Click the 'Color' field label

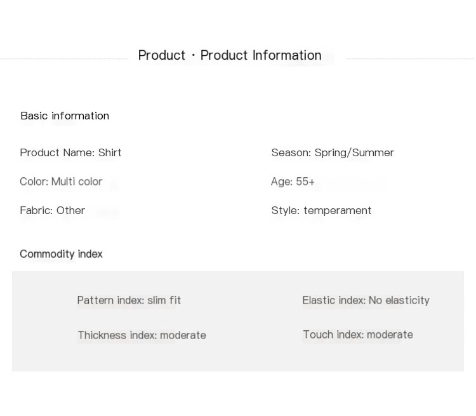(34, 182)
